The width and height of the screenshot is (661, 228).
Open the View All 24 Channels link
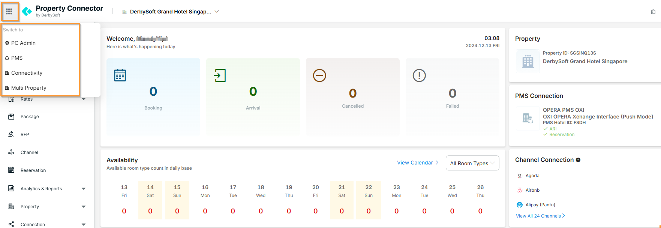[540, 216]
